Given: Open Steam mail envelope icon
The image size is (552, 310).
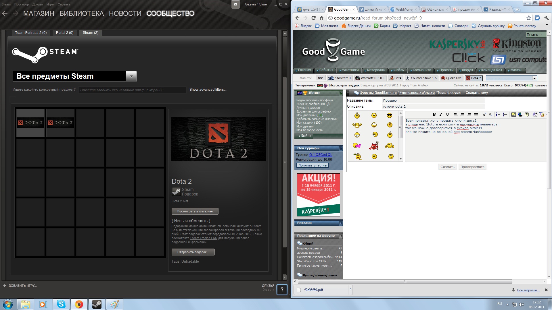Looking at the screenshot, I should click(x=235, y=4).
